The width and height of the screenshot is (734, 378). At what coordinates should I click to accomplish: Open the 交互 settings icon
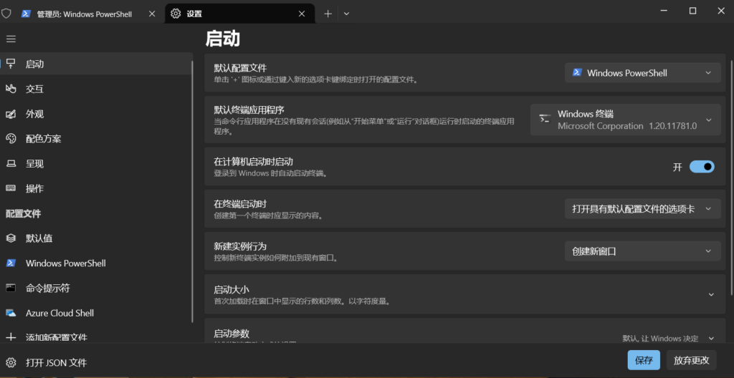[x=11, y=89]
